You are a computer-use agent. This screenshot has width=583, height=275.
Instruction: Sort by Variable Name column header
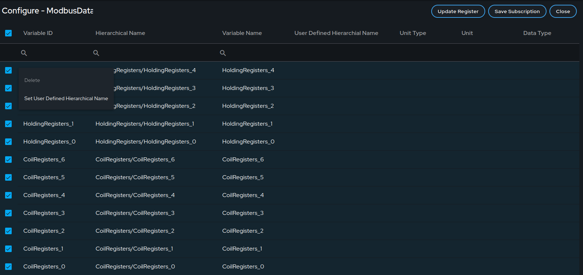click(x=242, y=33)
